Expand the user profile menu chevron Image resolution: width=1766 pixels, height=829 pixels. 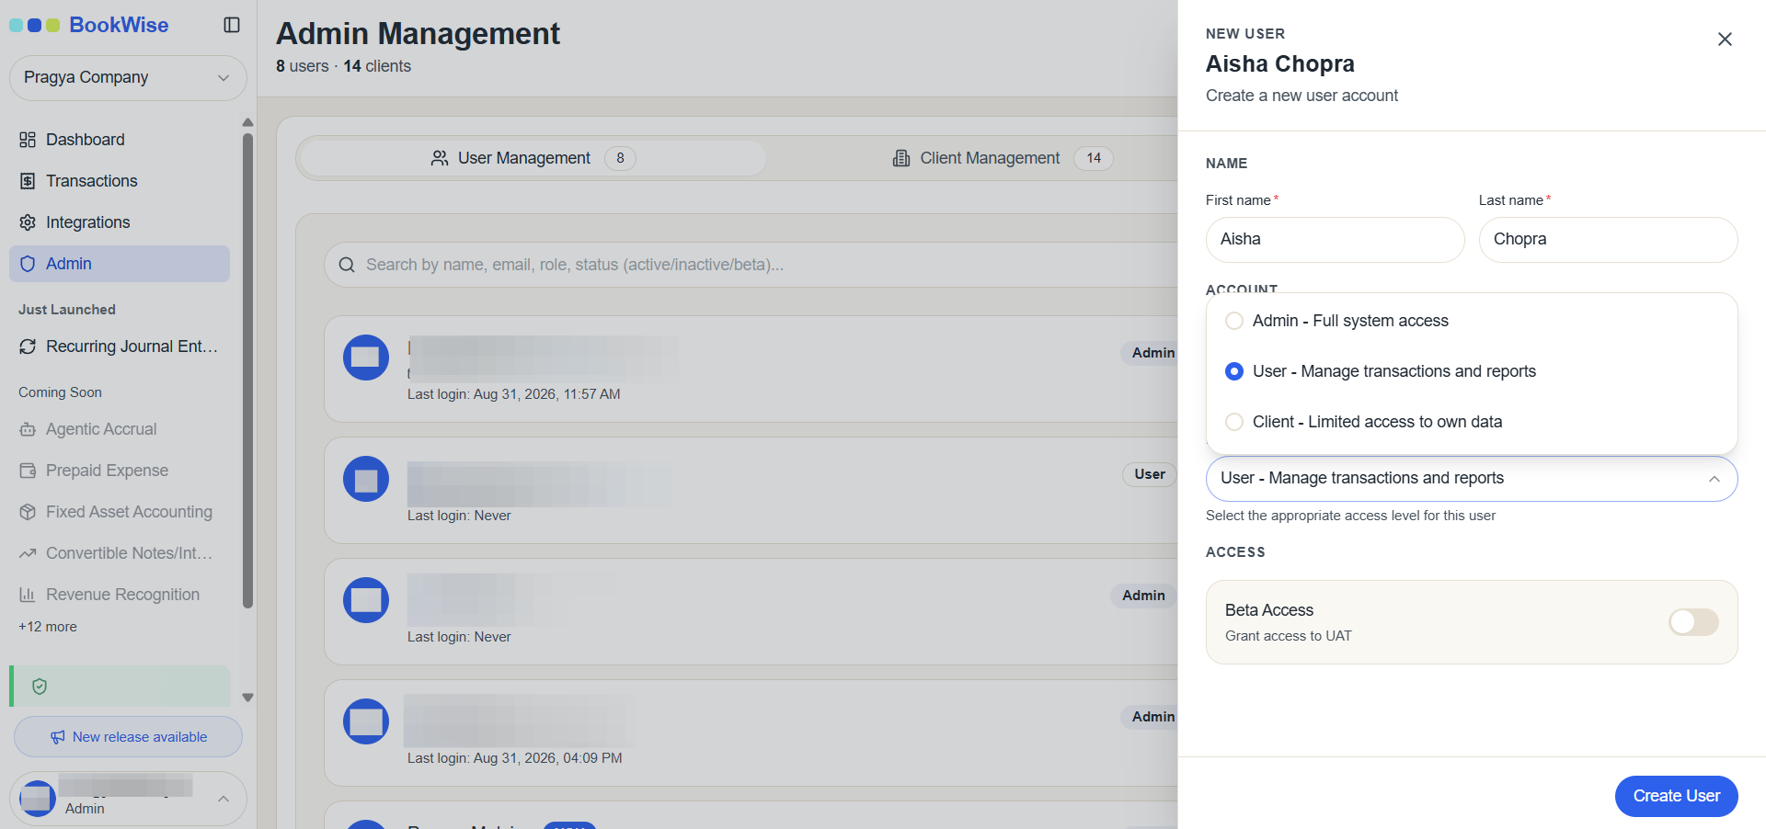coord(223,799)
